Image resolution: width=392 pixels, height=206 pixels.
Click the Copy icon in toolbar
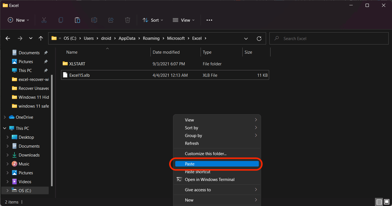[60, 20]
